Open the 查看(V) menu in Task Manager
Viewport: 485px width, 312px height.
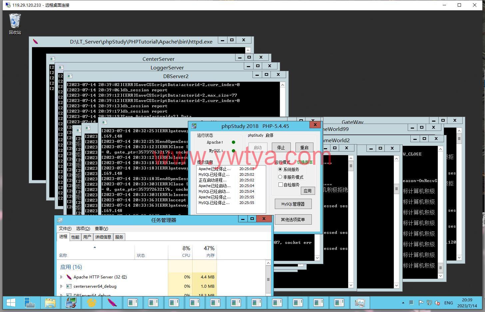pos(101,228)
